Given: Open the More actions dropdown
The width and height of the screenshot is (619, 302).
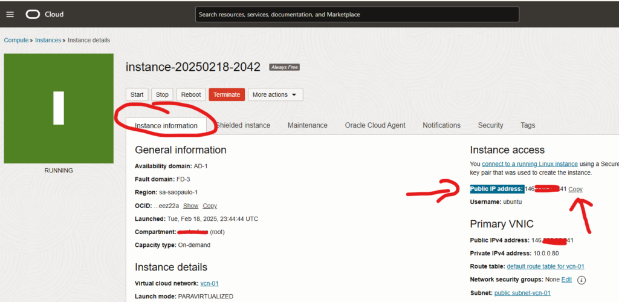Looking at the screenshot, I should tap(275, 94).
